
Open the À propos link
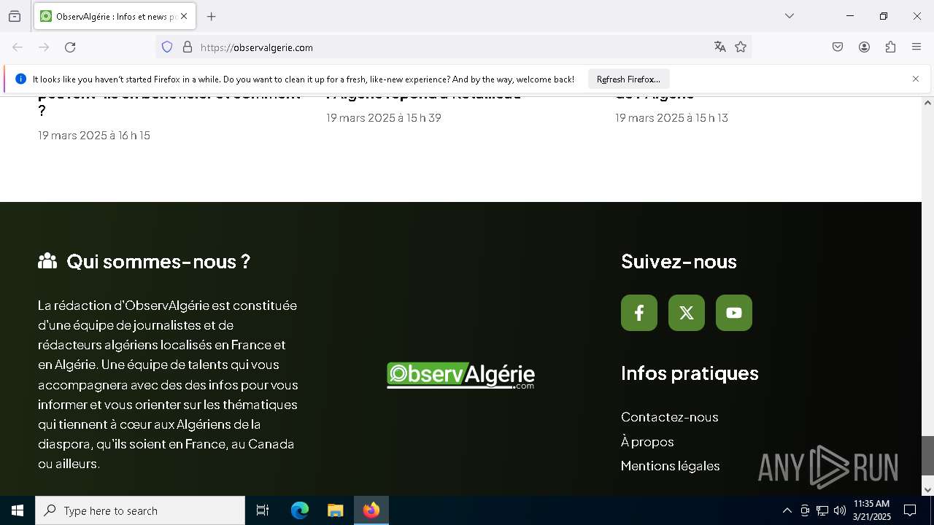tap(647, 442)
